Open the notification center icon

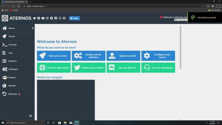218,123
